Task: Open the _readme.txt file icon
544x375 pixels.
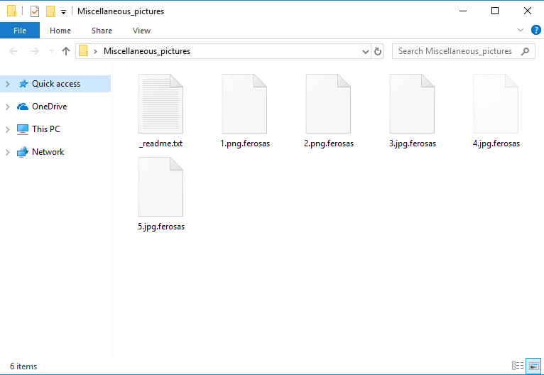Action: coord(161,104)
